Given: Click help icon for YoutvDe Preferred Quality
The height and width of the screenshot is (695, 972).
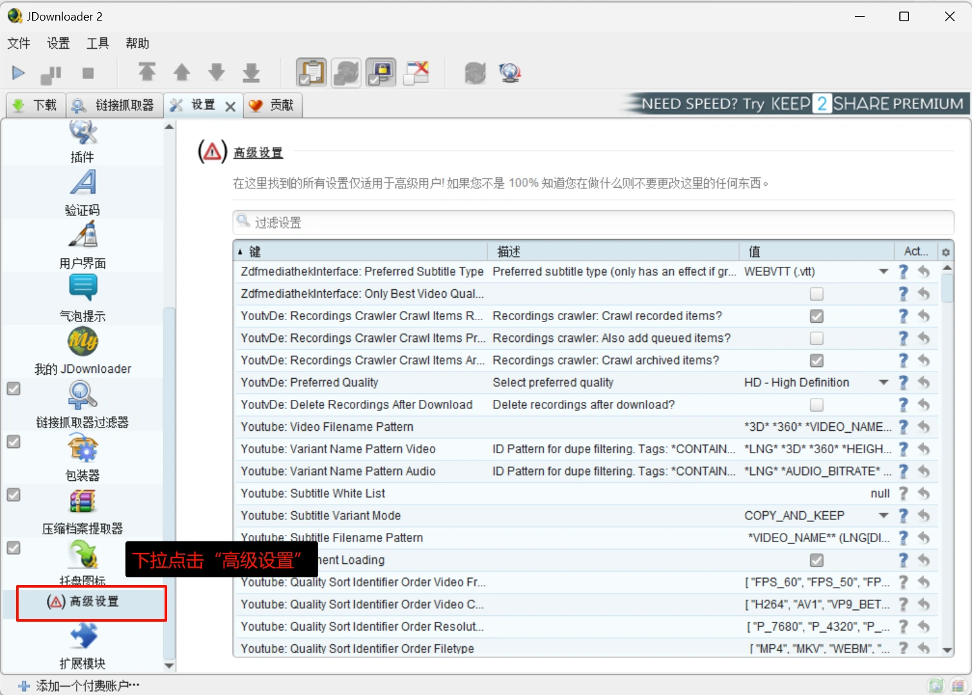Looking at the screenshot, I should [903, 383].
